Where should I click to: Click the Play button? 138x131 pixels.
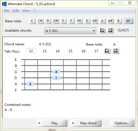52,123
